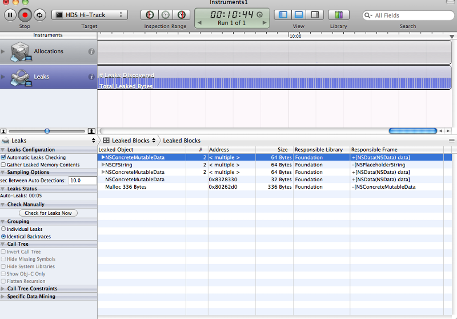This screenshot has width=457, height=319.
Task: Toggle Invert Call Tree checkbox
Action: pos(3,252)
